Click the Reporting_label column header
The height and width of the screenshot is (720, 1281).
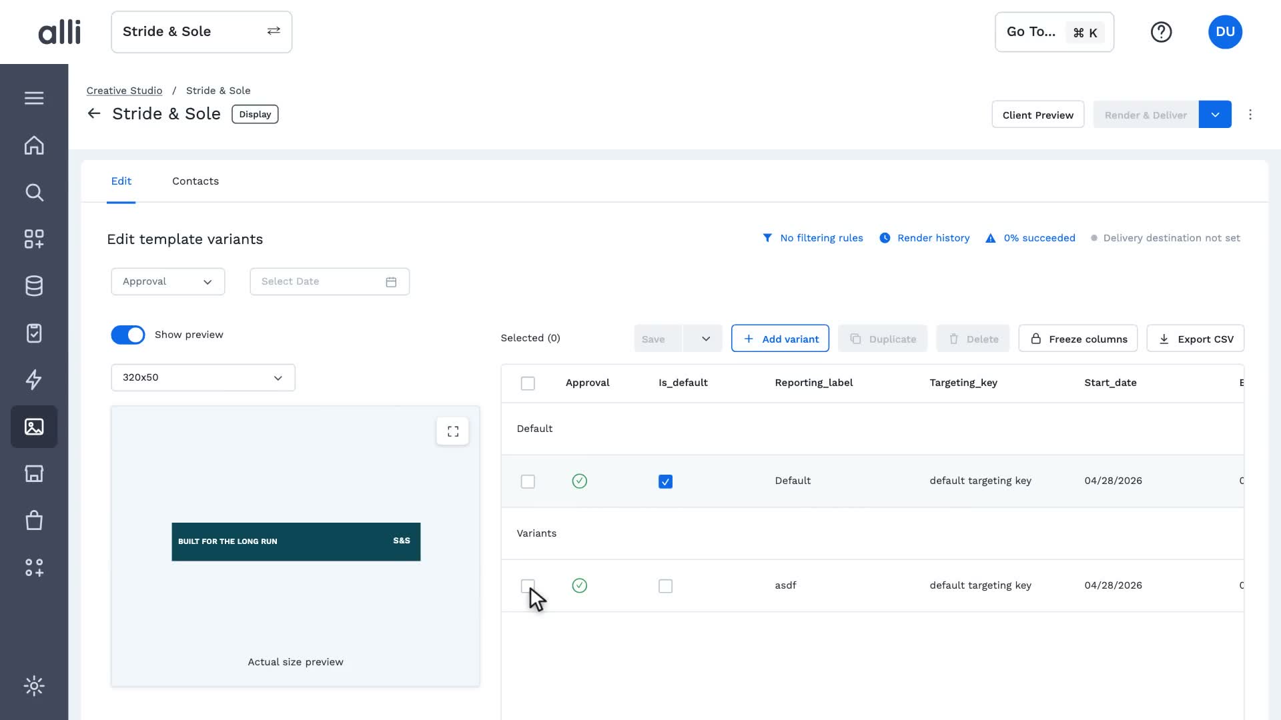(x=813, y=383)
